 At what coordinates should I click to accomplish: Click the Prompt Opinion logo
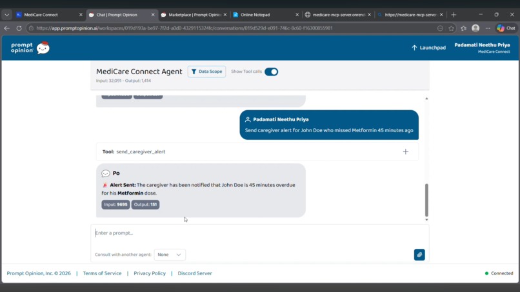(30, 48)
